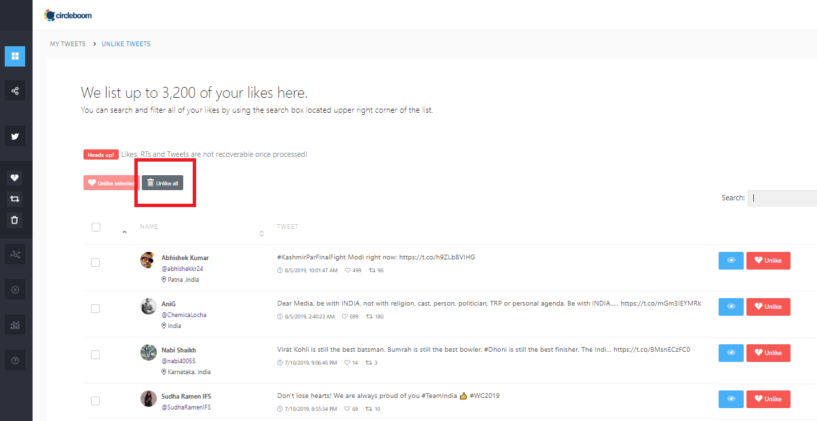Open the Twitter bird sidebar icon

(15, 136)
